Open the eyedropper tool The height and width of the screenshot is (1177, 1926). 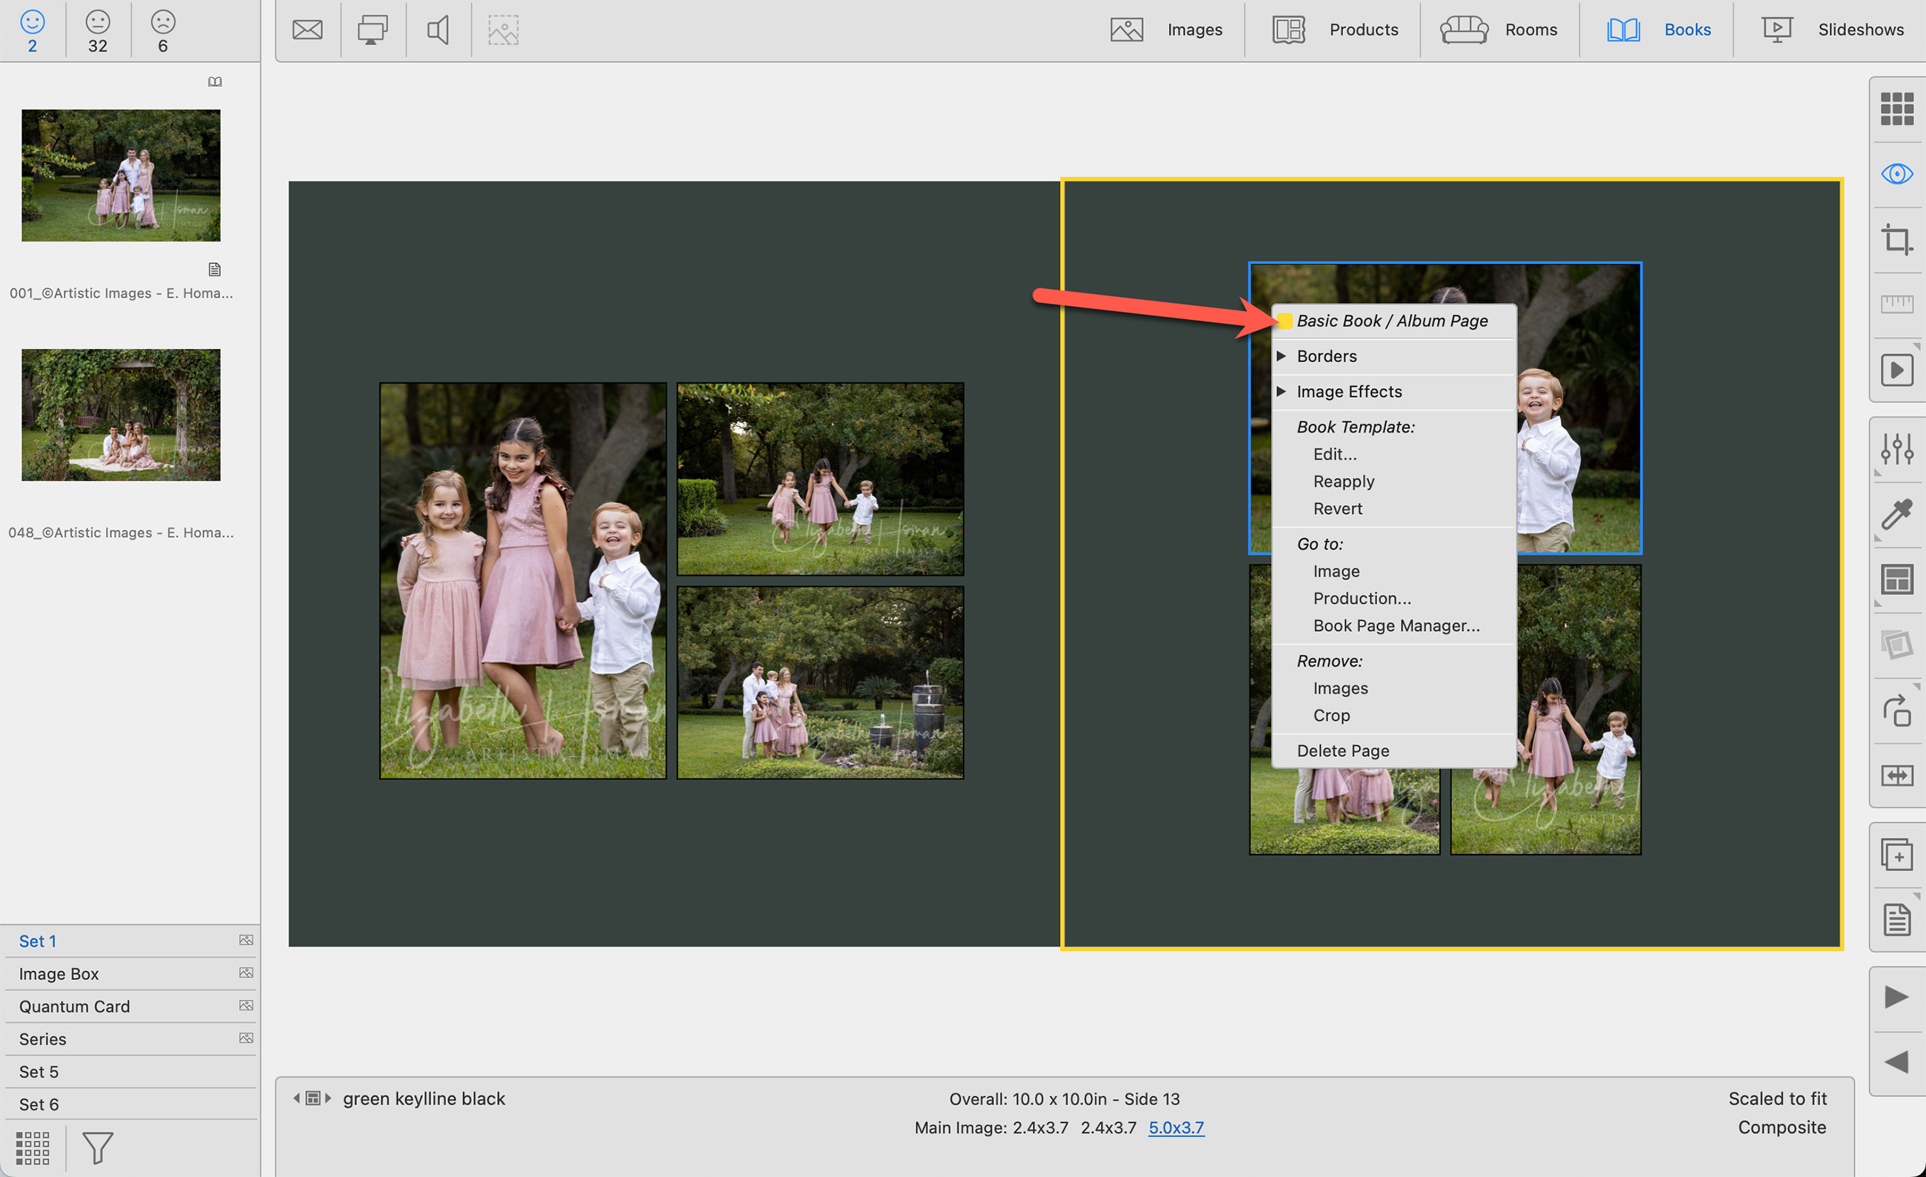[1896, 513]
